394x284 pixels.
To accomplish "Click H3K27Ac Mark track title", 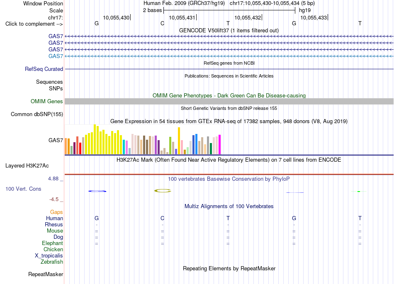I will (x=229, y=160).
